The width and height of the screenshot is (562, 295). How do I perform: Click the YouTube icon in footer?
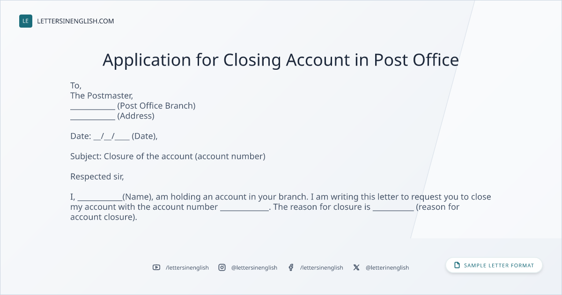click(156, 267)
